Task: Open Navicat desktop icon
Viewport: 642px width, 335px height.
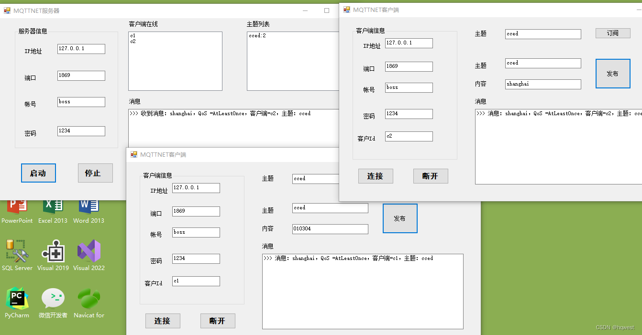Action: coord(89,303)
